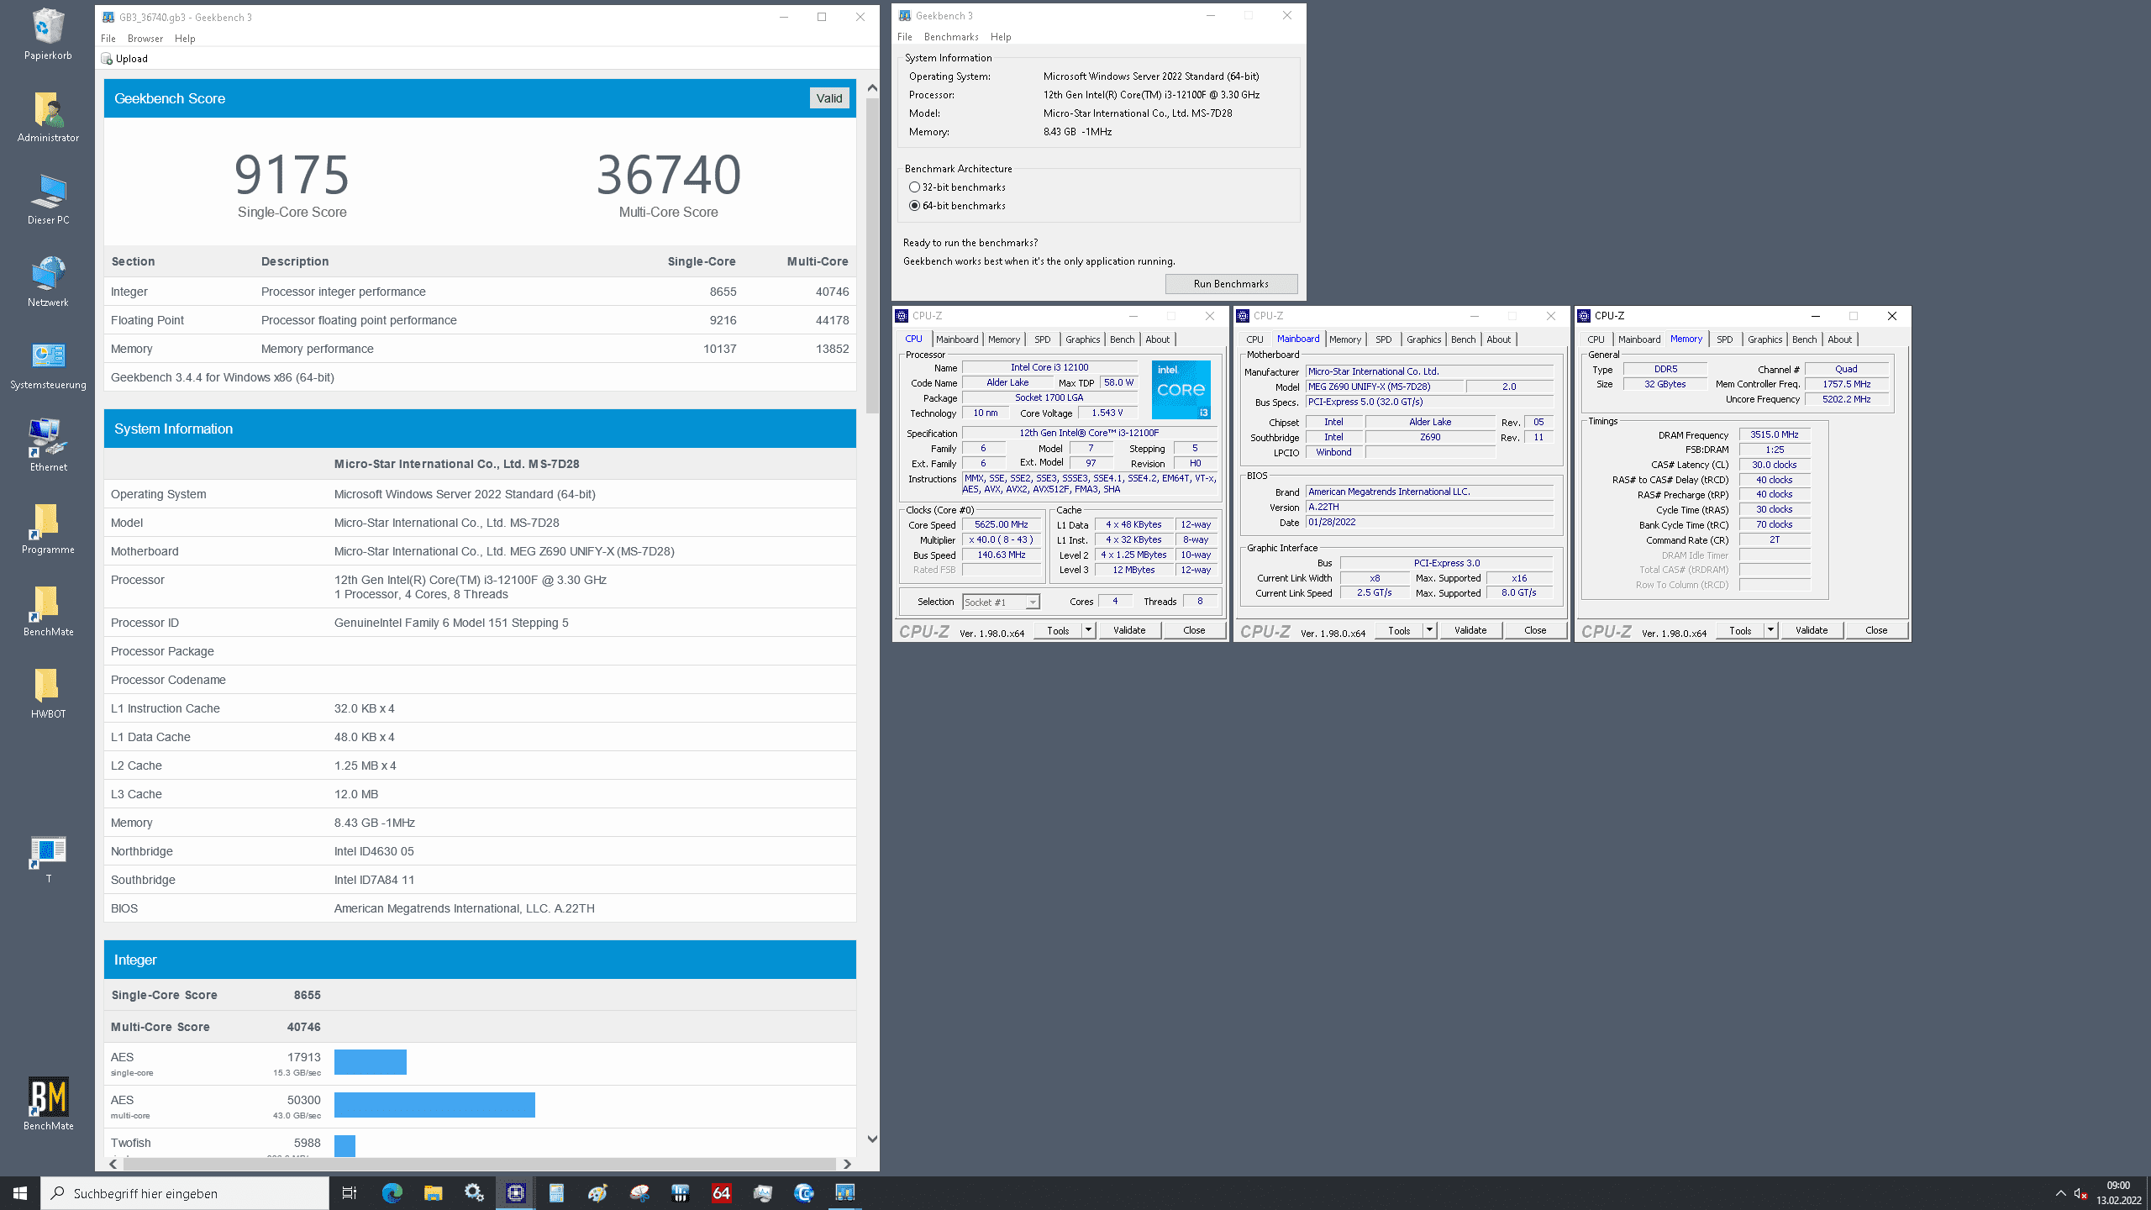Click Run Benchmarks in Geekbench
This screenshot has height=1210, width=2151.
(x=1231, y=284)
